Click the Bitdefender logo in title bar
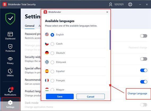151x111 pixels. pos(5,5)
